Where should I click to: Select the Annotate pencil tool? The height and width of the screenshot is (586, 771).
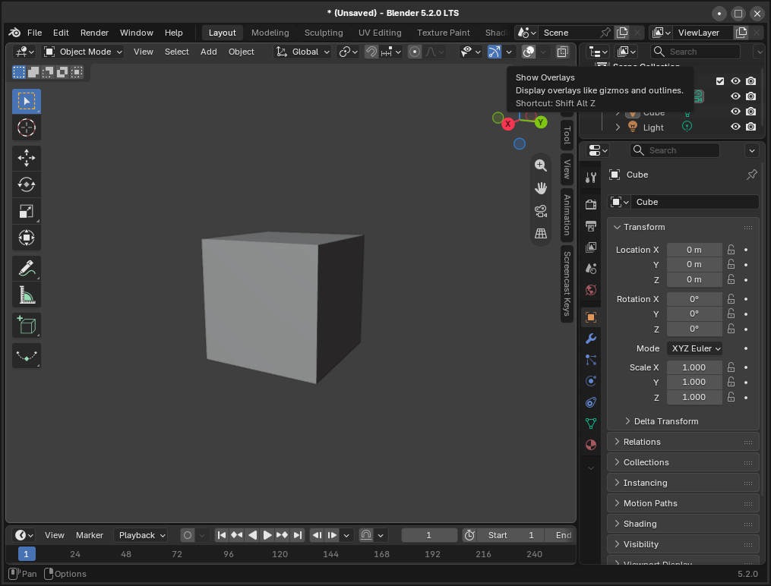(x=26, y=268)
